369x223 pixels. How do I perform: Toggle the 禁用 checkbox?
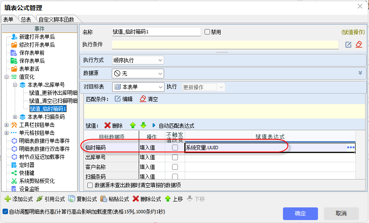[x=207, y=32]
